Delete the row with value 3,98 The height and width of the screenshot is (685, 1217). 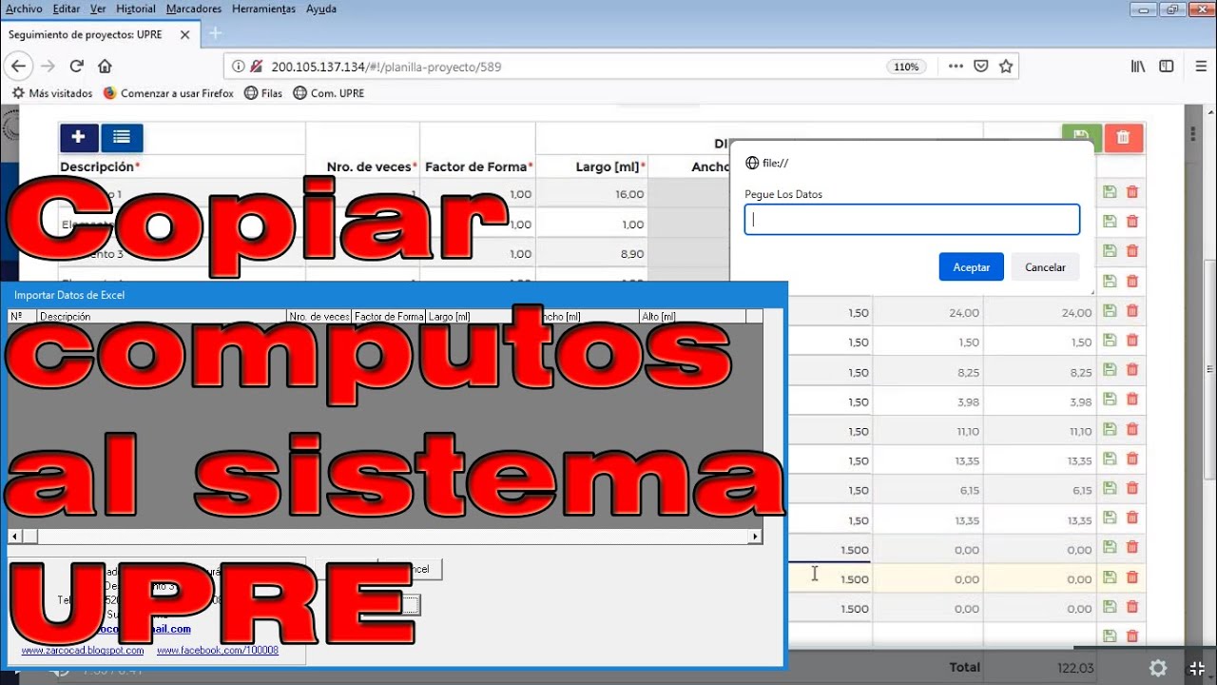[1132, 401]
